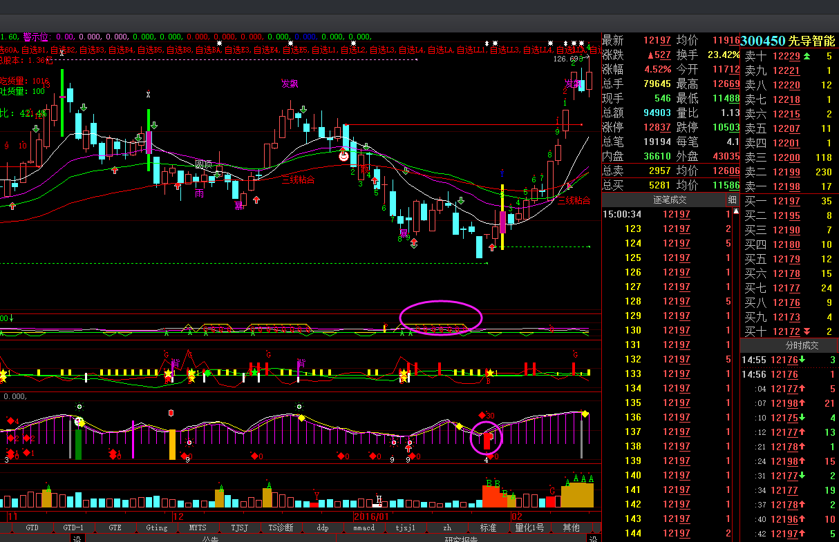Open the 其他 indicator tab
Image resolution: width=839 pixels, height=542 pixels.
[x=571, y=528]
